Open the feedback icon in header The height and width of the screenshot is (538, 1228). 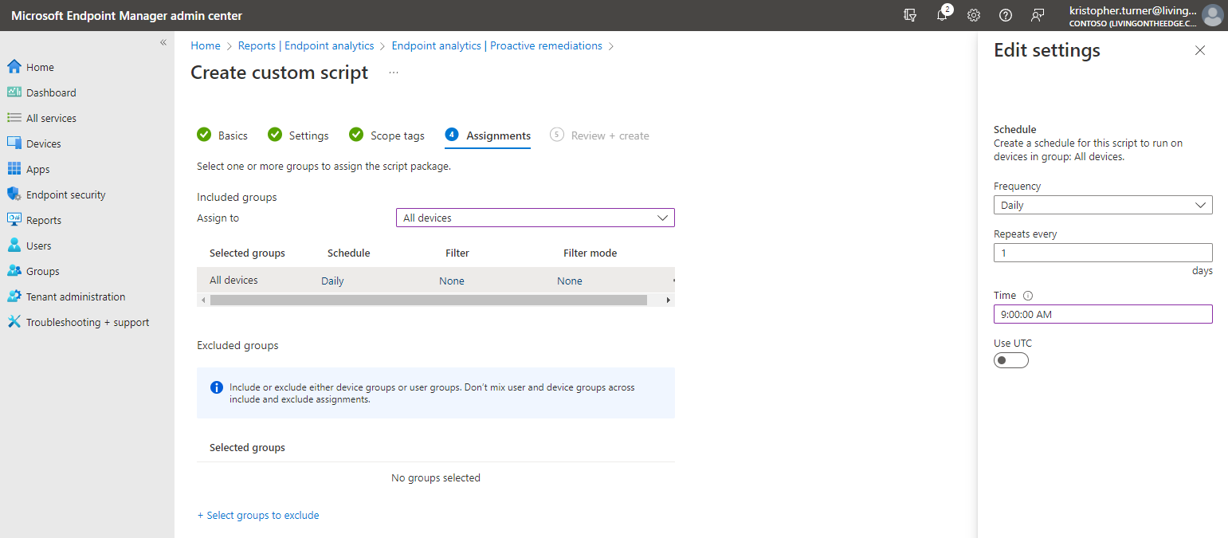1038,15
